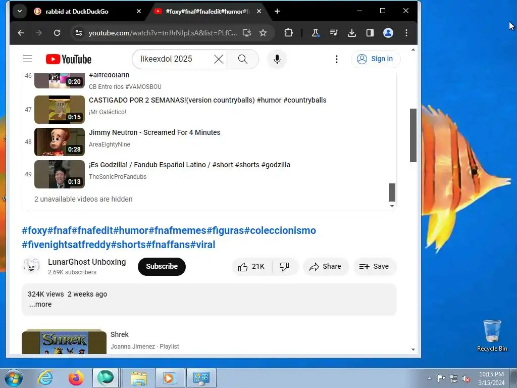Show hidden system tray icons

pyautogui.click(x=429, y=378)
